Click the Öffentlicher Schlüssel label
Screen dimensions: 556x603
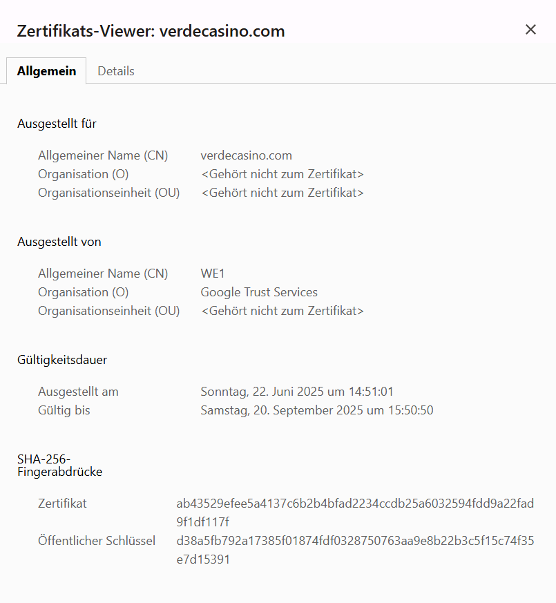click(97, 541)
